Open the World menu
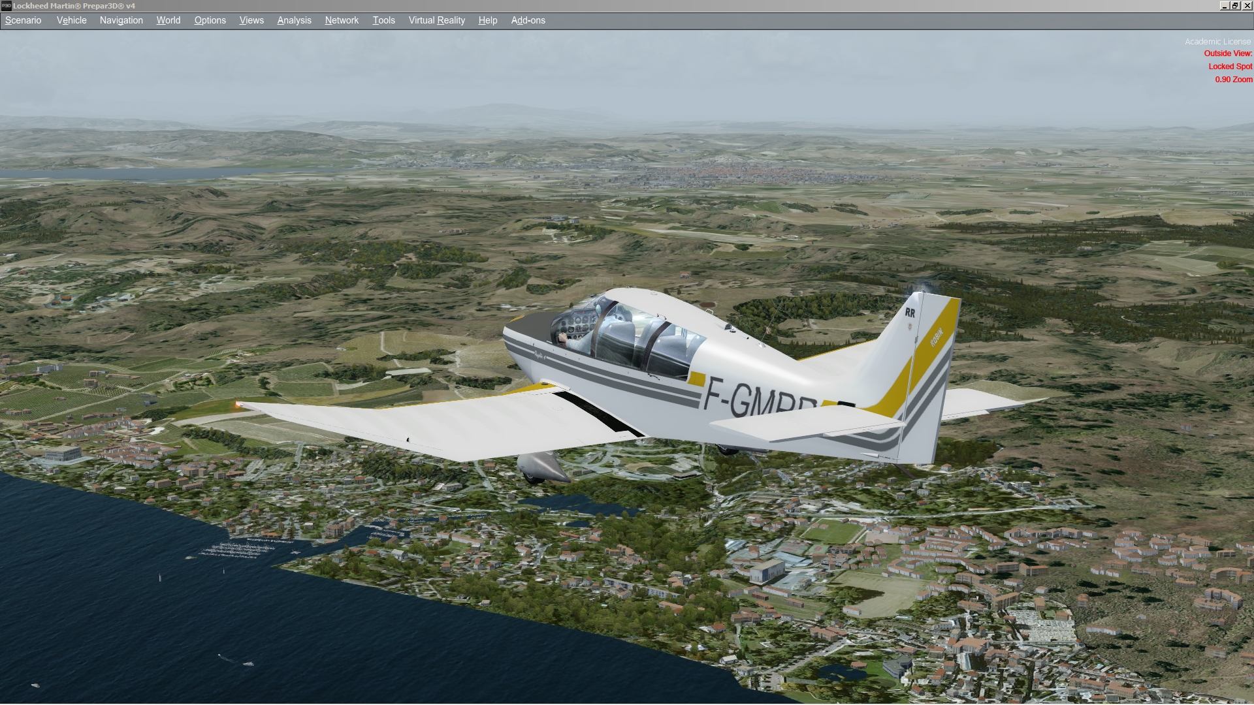This screenshot has height=705, width=1254. [x=169, y=20]
